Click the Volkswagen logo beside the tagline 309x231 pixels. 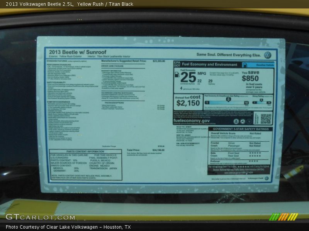click(x=267, y=55)
